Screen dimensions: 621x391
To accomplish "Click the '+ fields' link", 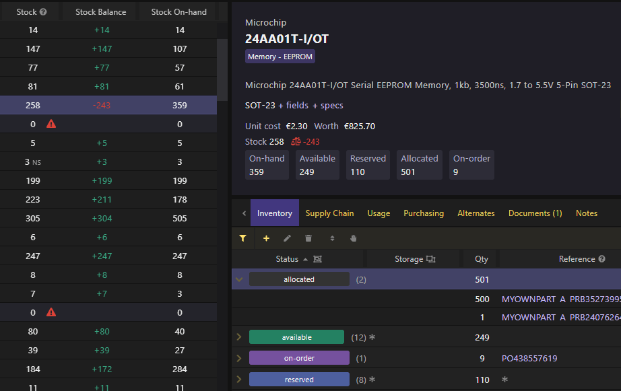I will (293, 105).
